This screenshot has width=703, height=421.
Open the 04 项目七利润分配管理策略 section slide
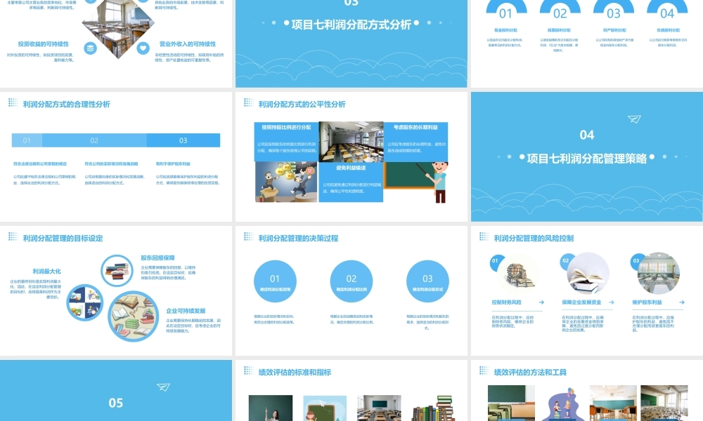point(587,156)
